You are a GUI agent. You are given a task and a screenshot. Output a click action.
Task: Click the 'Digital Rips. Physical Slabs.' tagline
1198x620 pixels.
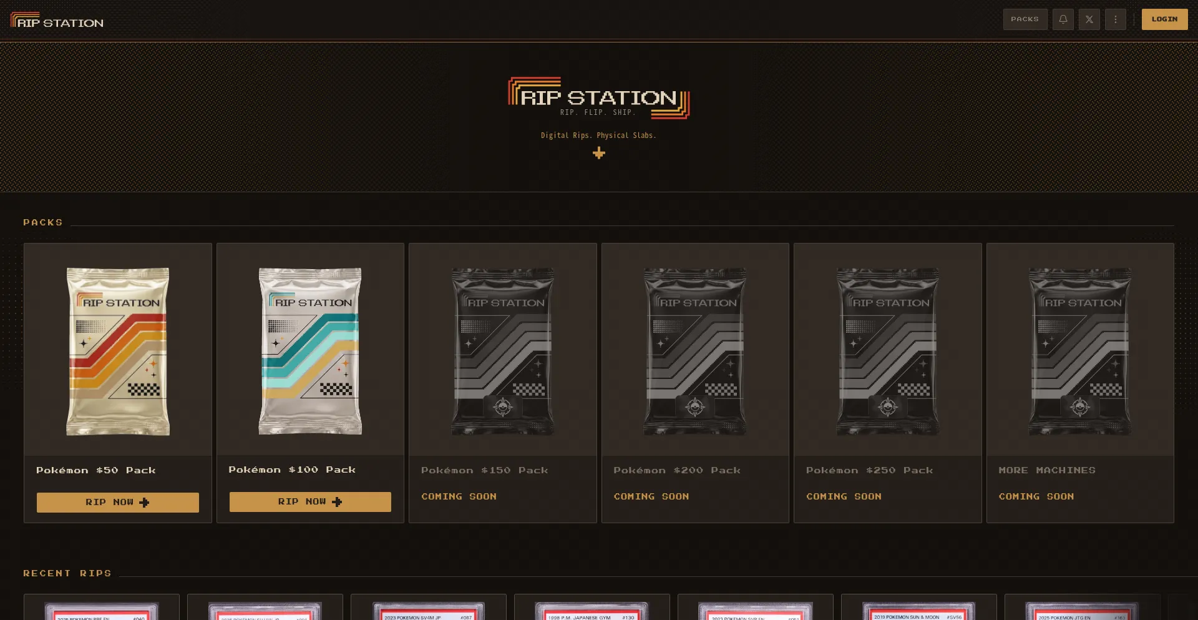598,135
